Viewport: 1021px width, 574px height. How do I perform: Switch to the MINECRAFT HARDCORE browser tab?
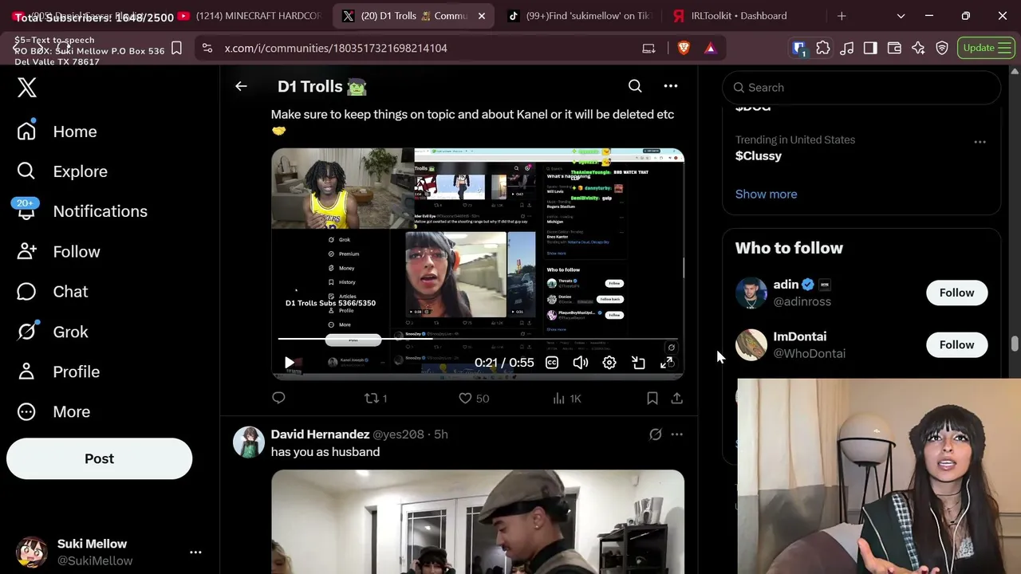(x=250, y=16)
